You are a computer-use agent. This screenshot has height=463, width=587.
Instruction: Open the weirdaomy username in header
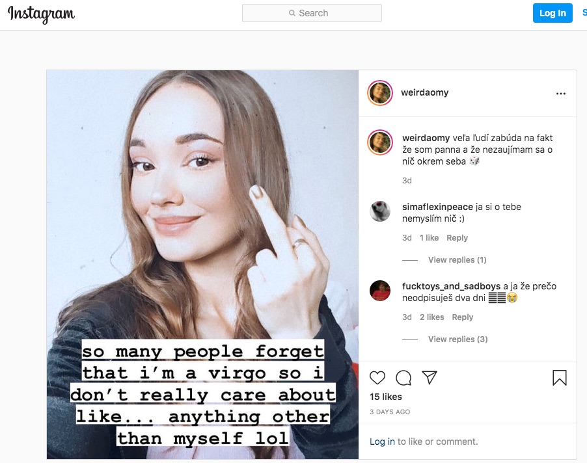pyautogui.click(x=424, y=92)
